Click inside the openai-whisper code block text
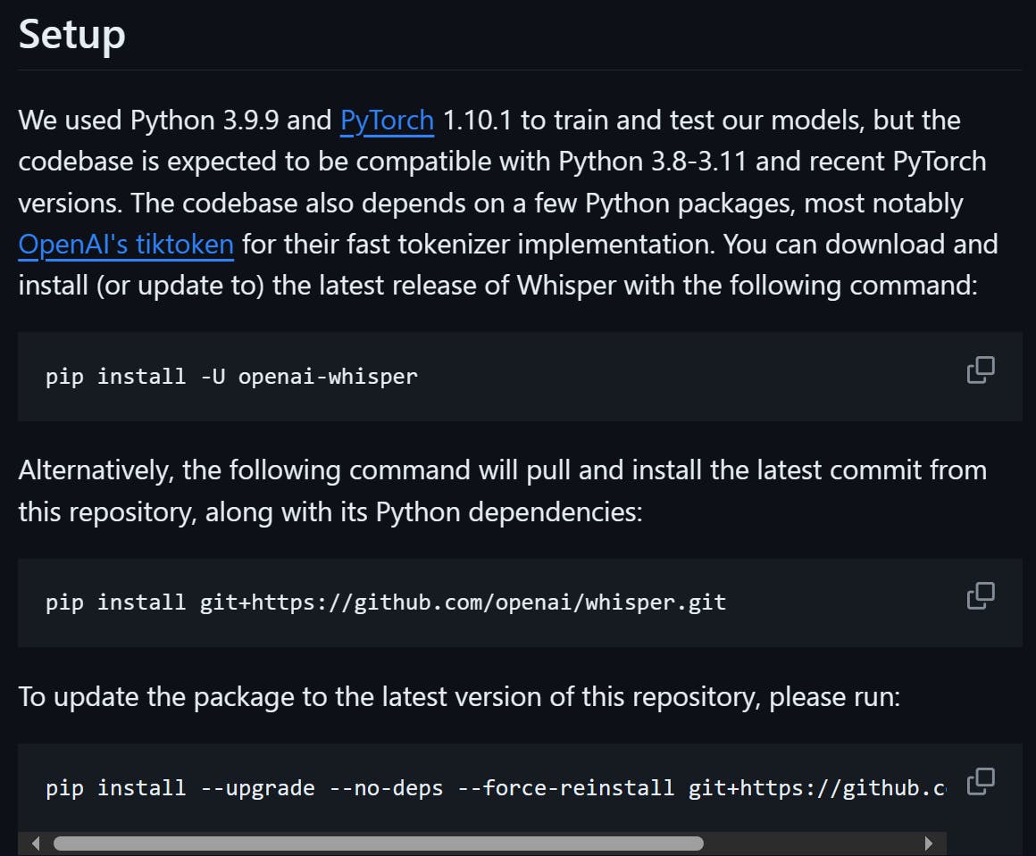This screenshot has width=1036, height=856. coord(231,377)
